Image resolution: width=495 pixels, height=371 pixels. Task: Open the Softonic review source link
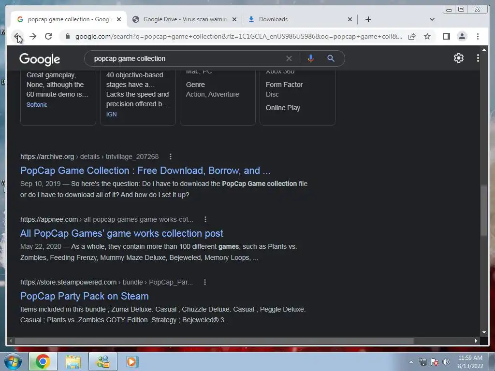coord(37,105)
